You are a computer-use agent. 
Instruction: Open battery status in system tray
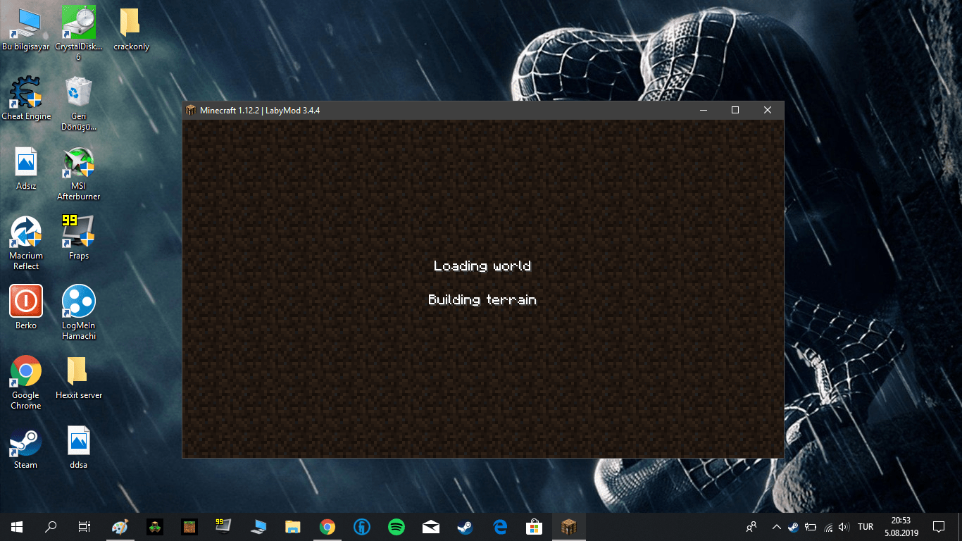(811, 526)
